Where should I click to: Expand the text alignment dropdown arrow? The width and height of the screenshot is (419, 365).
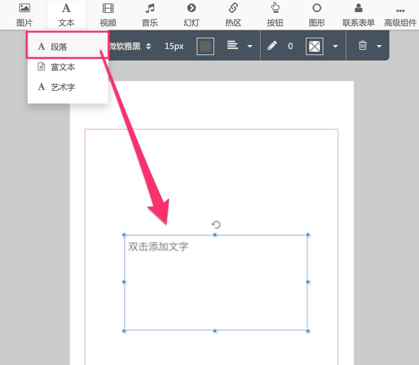250,46
